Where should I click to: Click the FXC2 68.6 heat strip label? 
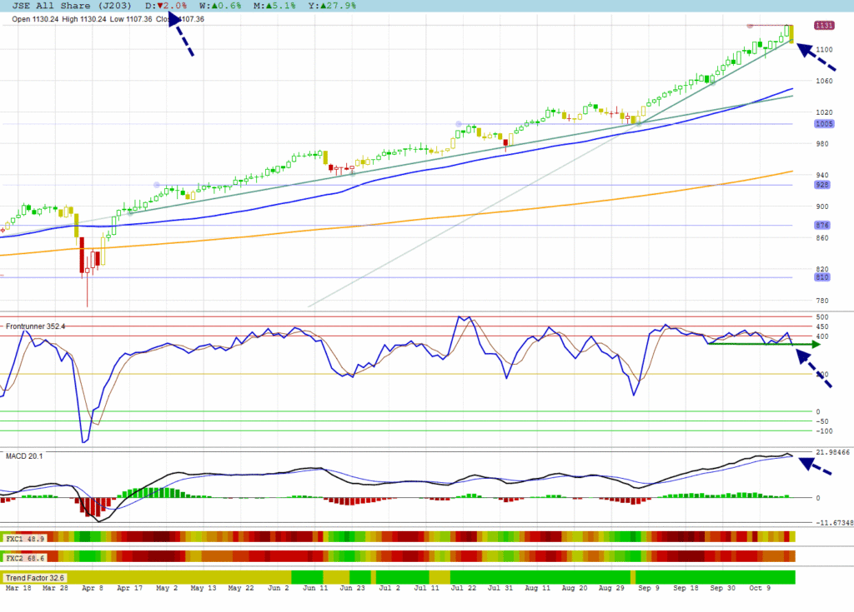tap(24, 556)
